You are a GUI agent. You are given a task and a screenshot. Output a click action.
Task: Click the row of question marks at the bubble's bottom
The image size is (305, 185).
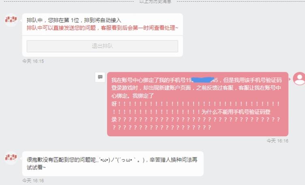click(161, 127)
